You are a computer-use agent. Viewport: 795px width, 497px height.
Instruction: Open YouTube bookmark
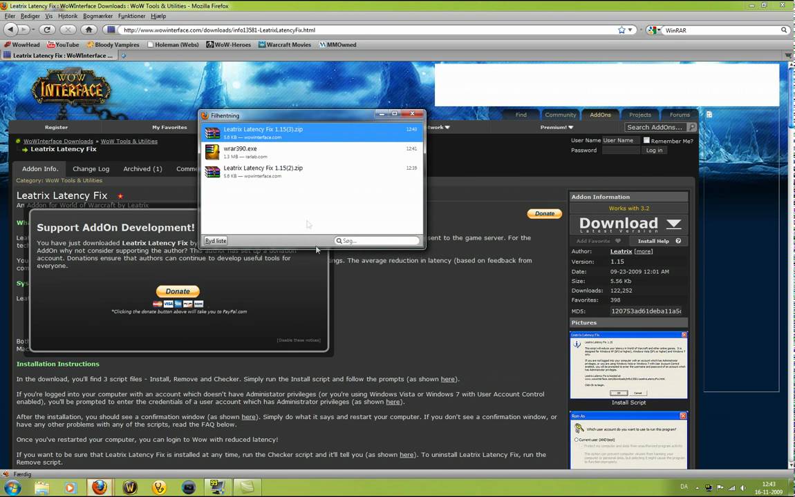pyautogui.click(x=63, y=45)
